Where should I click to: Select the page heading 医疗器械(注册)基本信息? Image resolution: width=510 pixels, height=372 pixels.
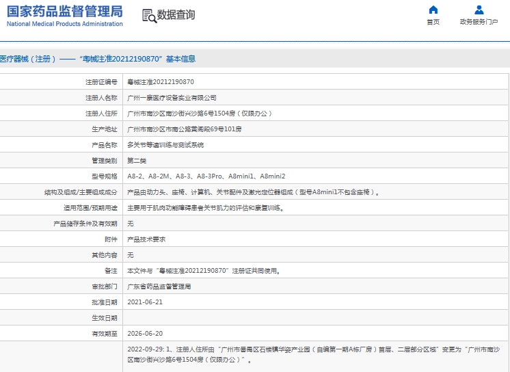[98, 59]
